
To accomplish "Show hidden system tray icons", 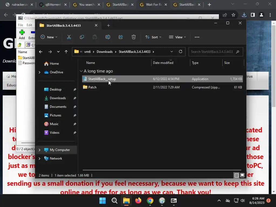I will click(x=219, y=201).
